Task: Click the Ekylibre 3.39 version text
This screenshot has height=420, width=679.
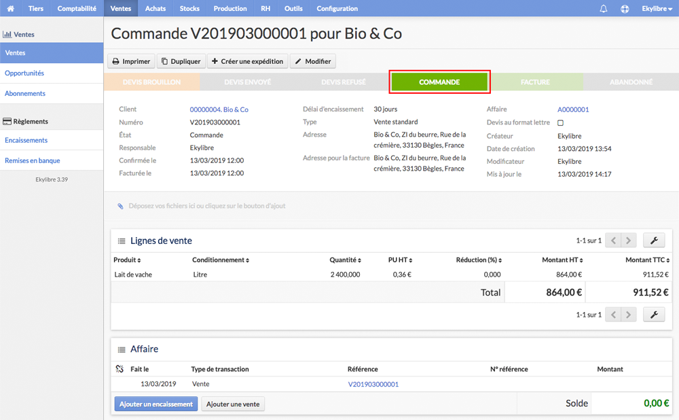Action: tap(52, 179)
